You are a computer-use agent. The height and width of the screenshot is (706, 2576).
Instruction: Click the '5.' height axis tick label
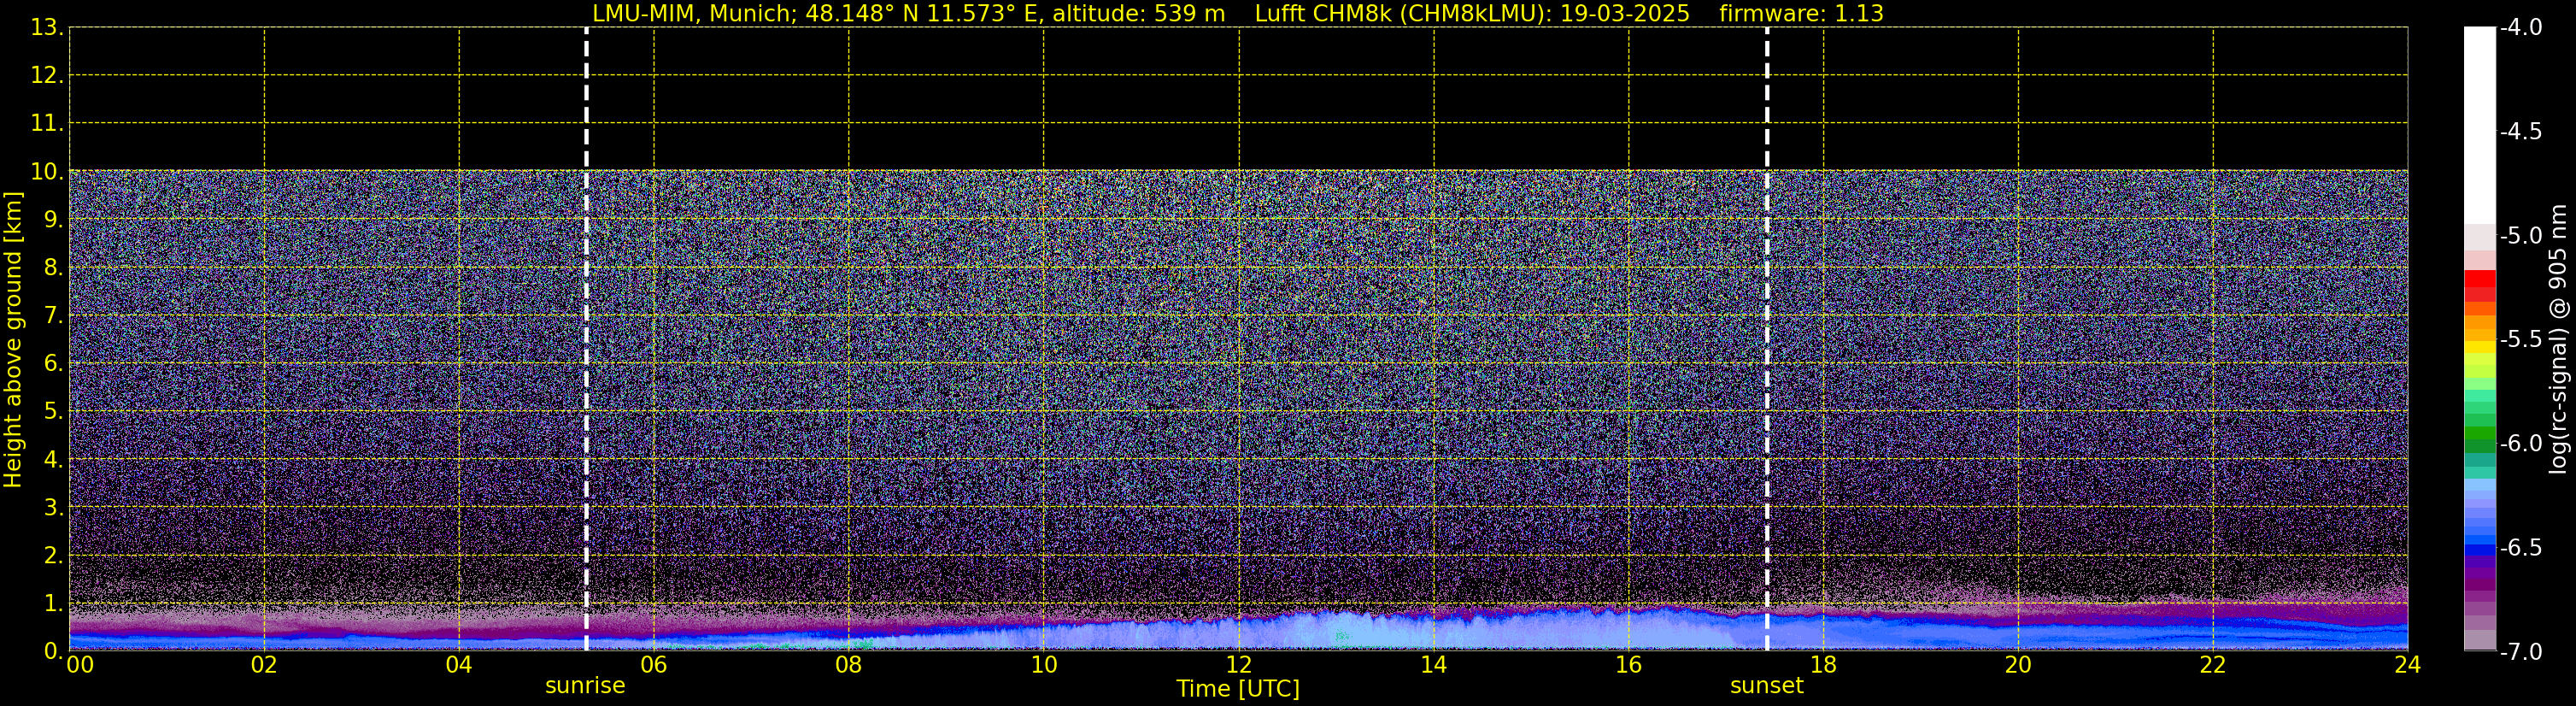[x=53, y=412]
